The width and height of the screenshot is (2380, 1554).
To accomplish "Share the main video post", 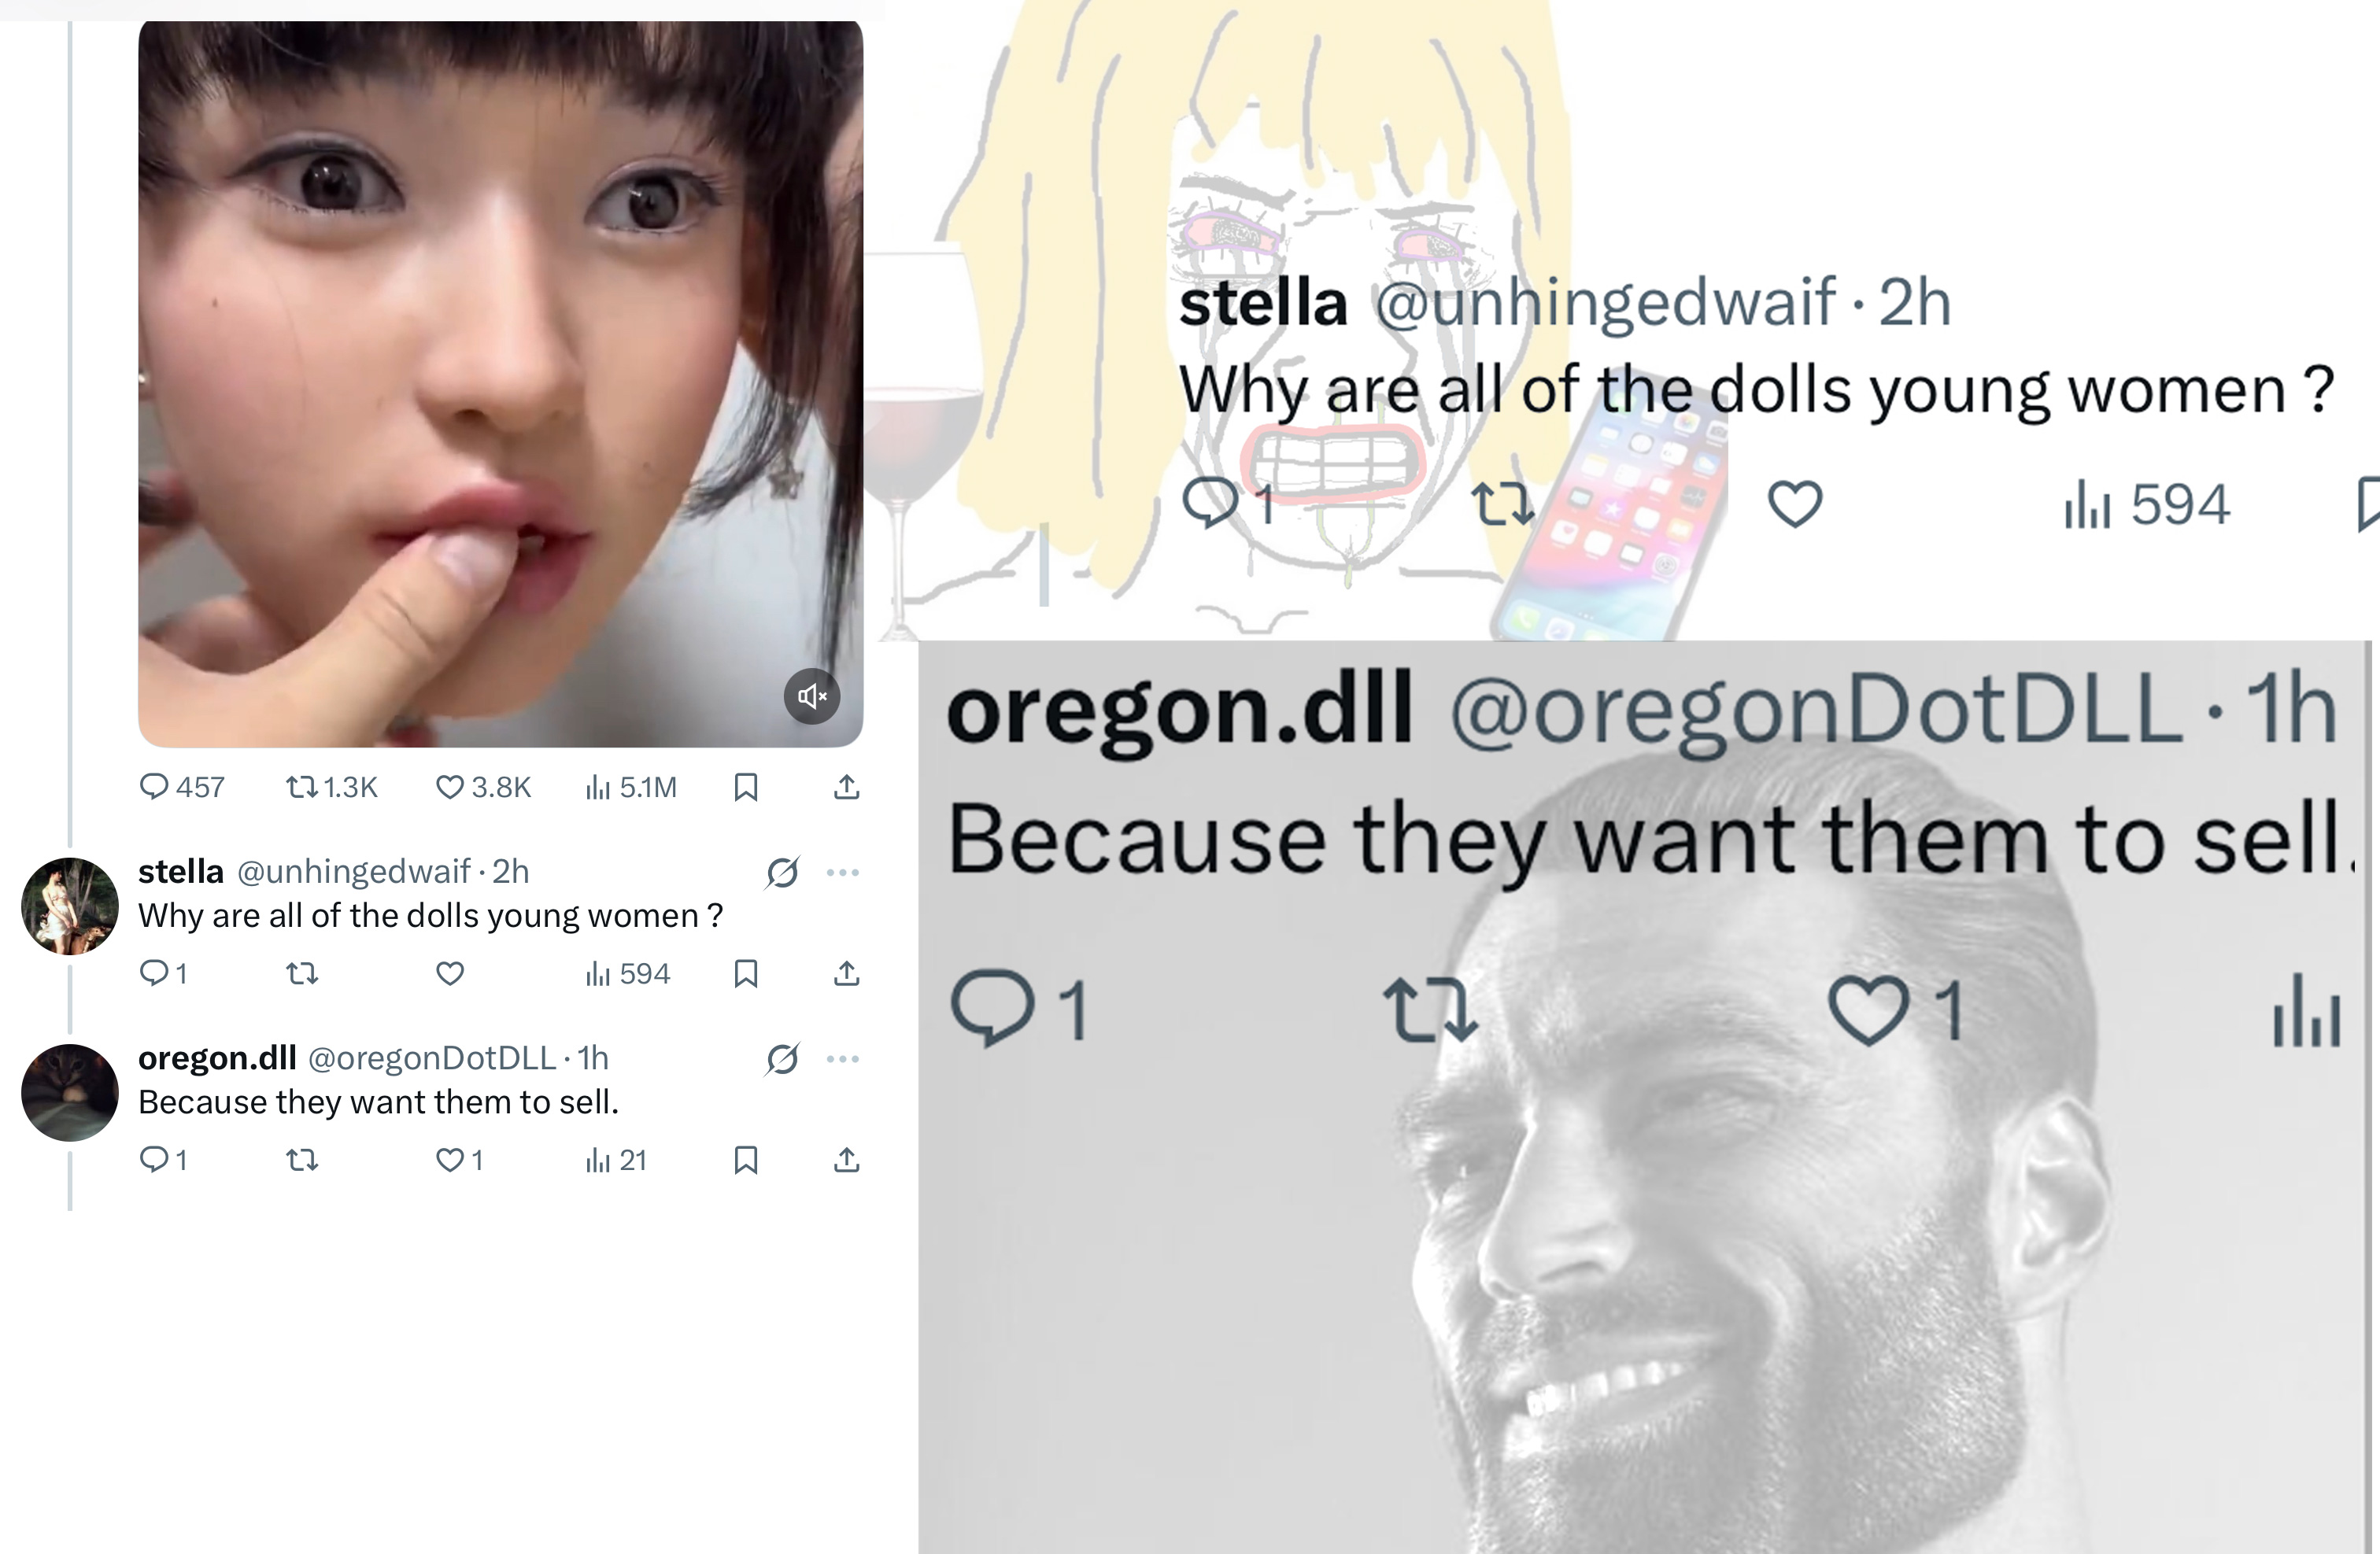I will [846, 787].
